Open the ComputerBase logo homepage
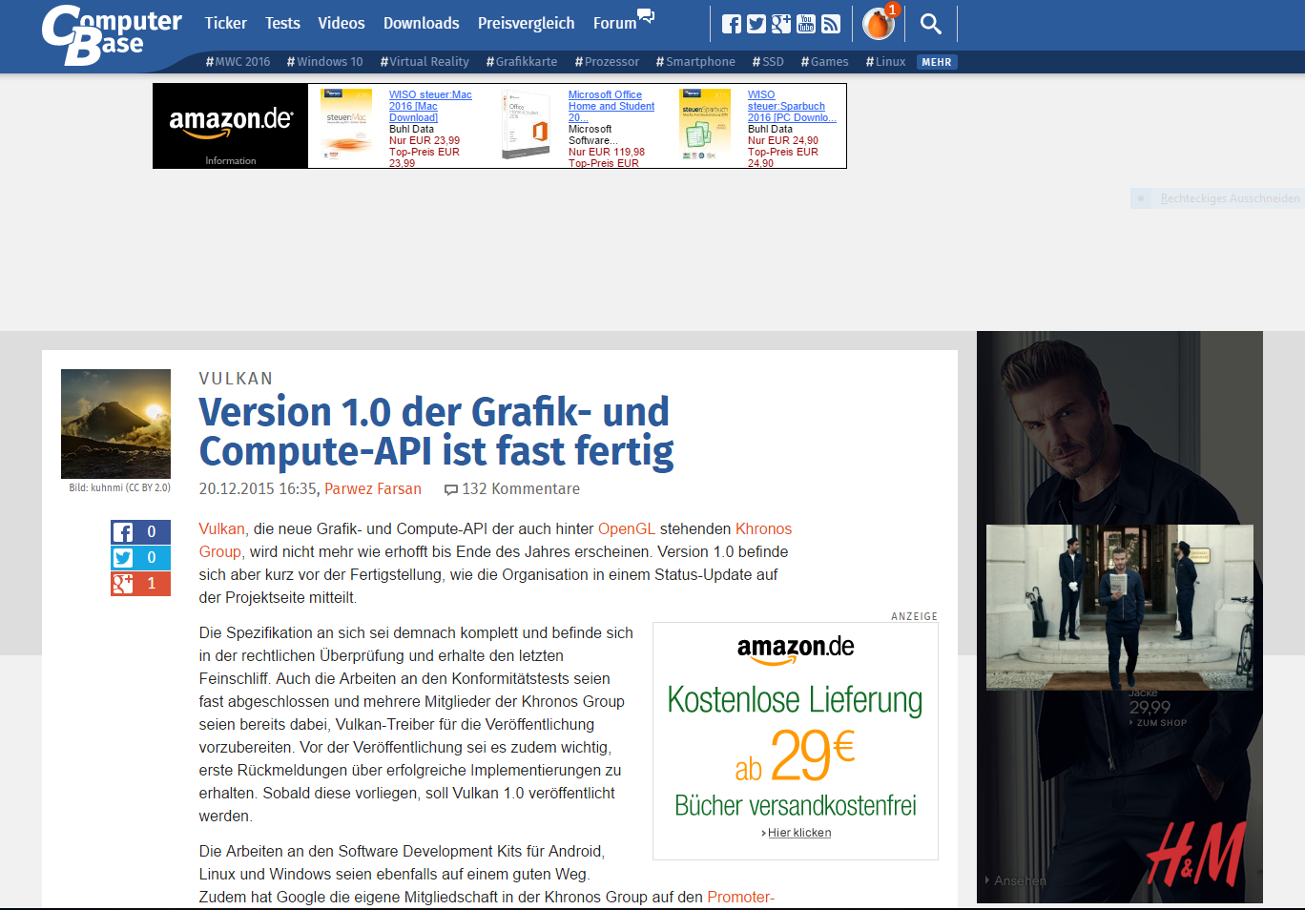Viewport: 1305px width, 910px height. pos(112,35)
